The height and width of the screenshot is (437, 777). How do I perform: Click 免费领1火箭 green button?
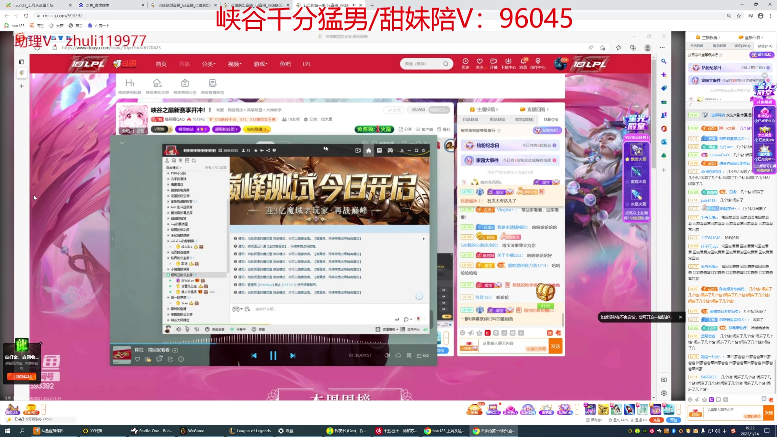(x=374, y=129)
